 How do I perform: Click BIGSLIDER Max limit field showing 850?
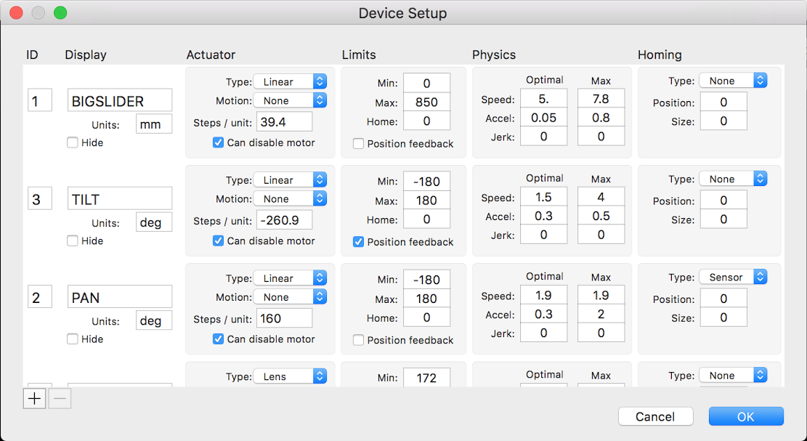pyautogui.click(x=426, y=102)
